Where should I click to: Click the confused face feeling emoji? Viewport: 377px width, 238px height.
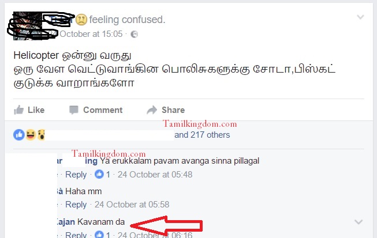[x=81, y=20]
